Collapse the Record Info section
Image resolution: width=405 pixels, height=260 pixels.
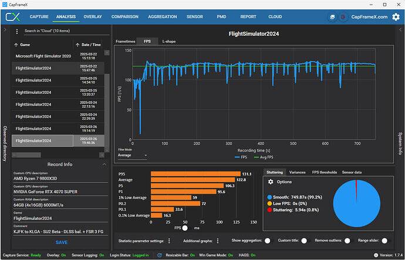tap(104, 164)
